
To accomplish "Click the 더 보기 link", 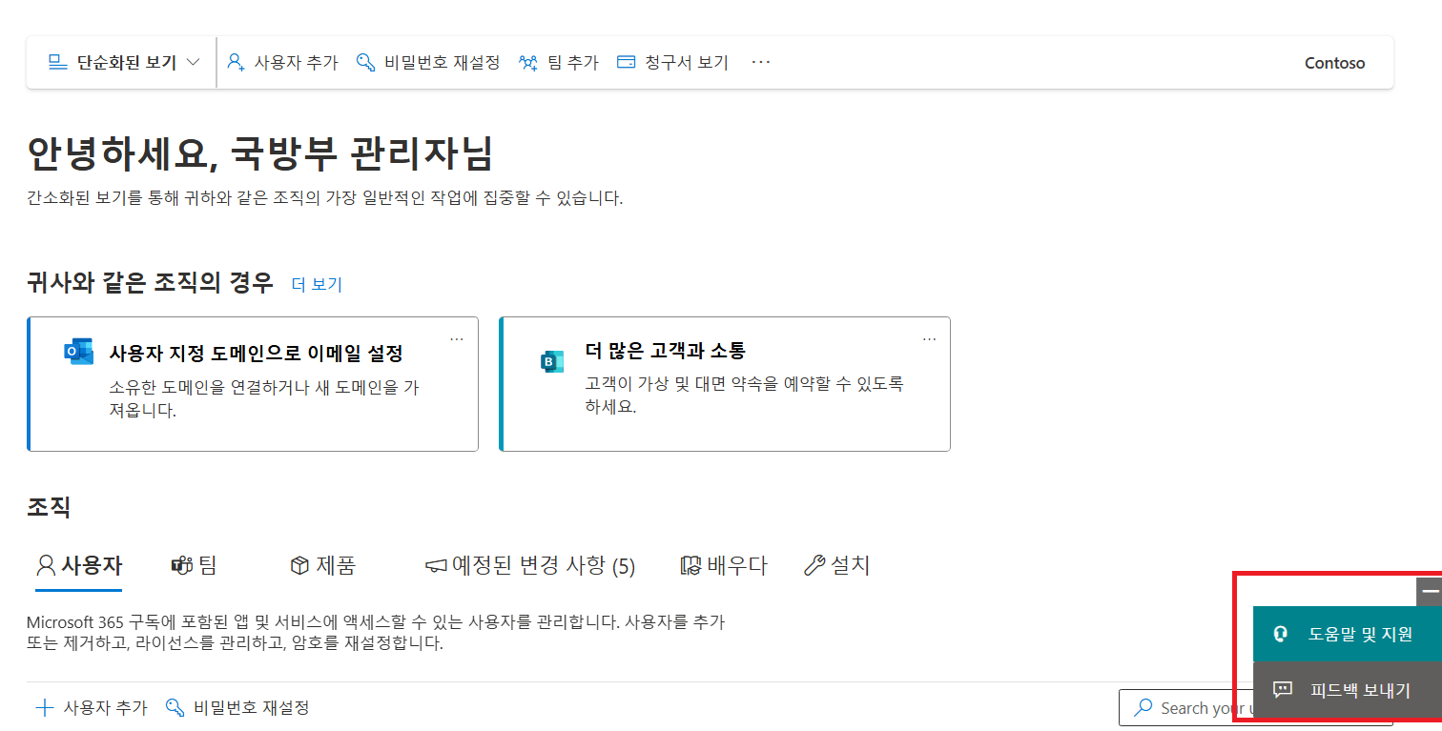I will click(317, 284).
